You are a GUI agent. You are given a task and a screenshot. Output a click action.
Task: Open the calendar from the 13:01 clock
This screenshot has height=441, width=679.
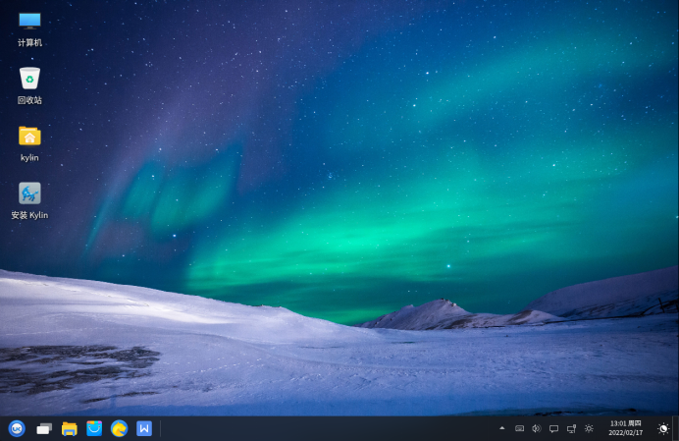625,428
